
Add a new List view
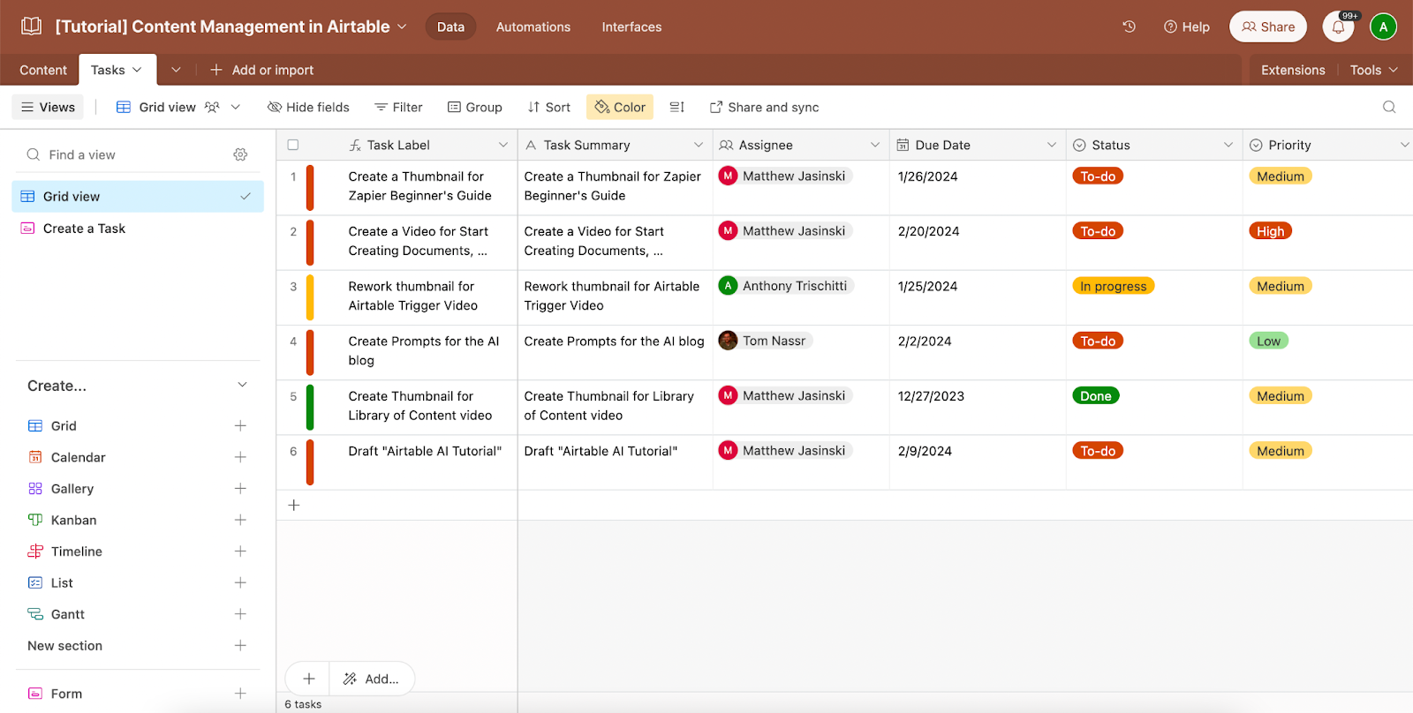pos(240,582)
